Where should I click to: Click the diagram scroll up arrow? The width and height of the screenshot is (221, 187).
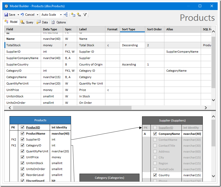213,117
